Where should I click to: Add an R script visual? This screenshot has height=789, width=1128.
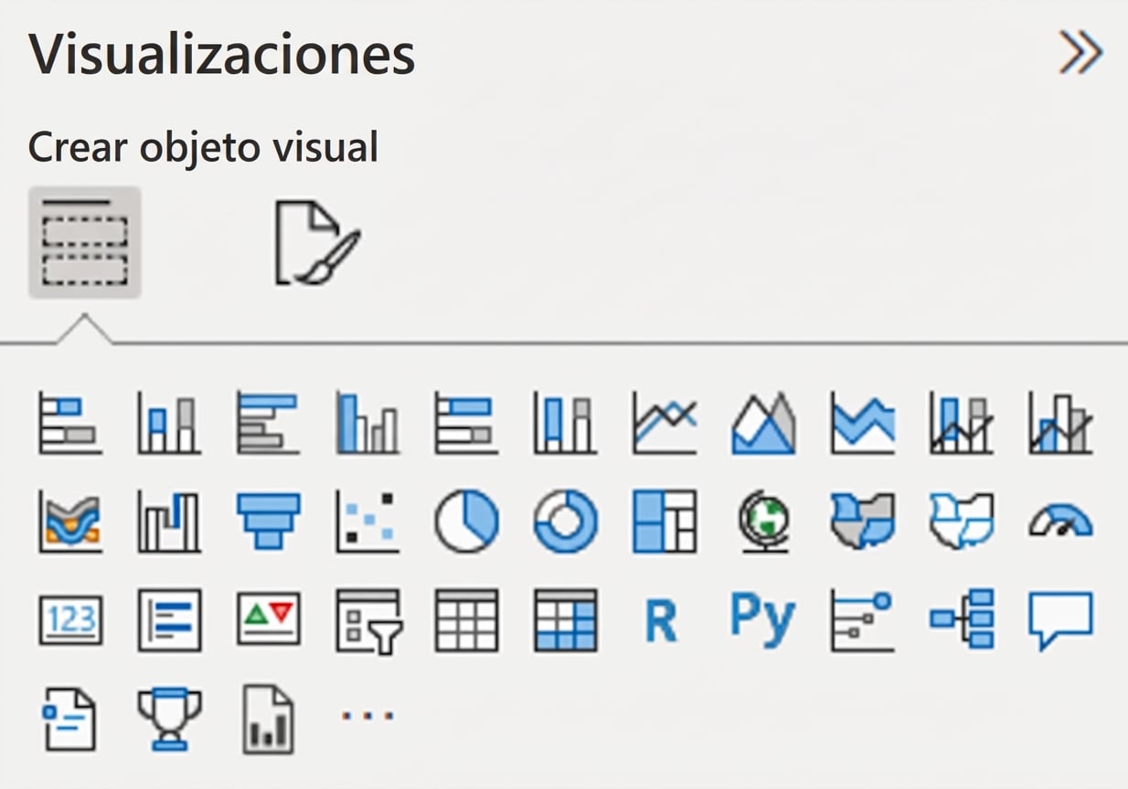pos(661,621)
